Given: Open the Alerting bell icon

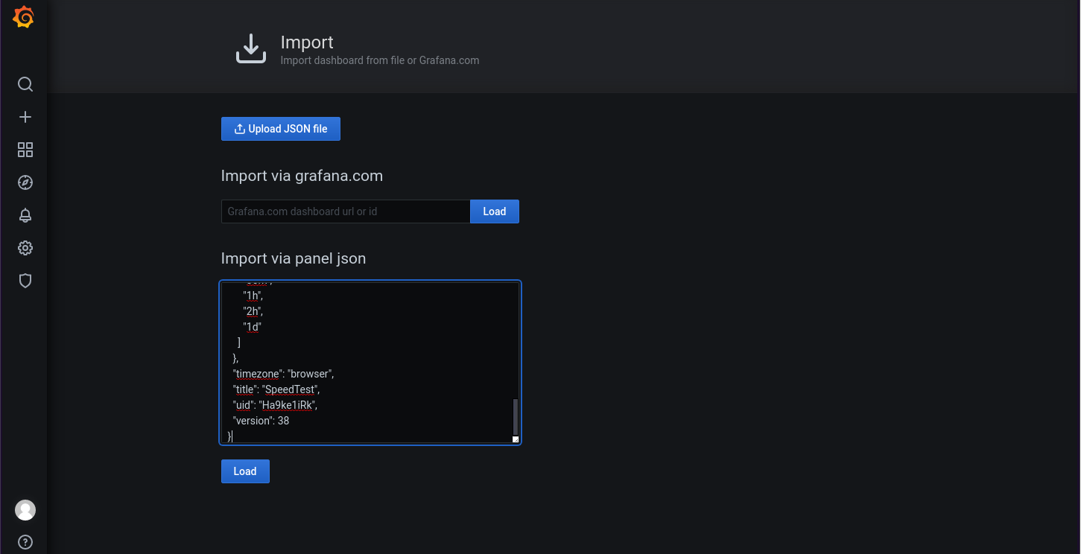Looking at the screenshot, I should 25,215.
